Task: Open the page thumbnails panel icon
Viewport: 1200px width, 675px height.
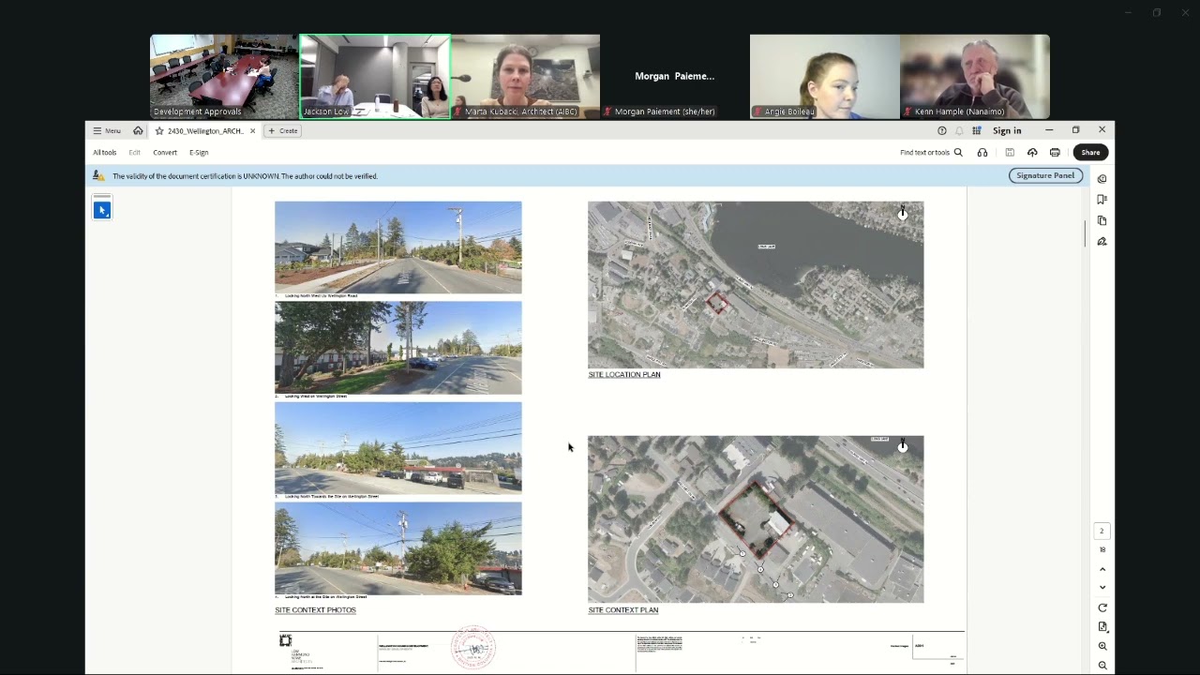Action: pyautogui.click(x=1102, y=220)
